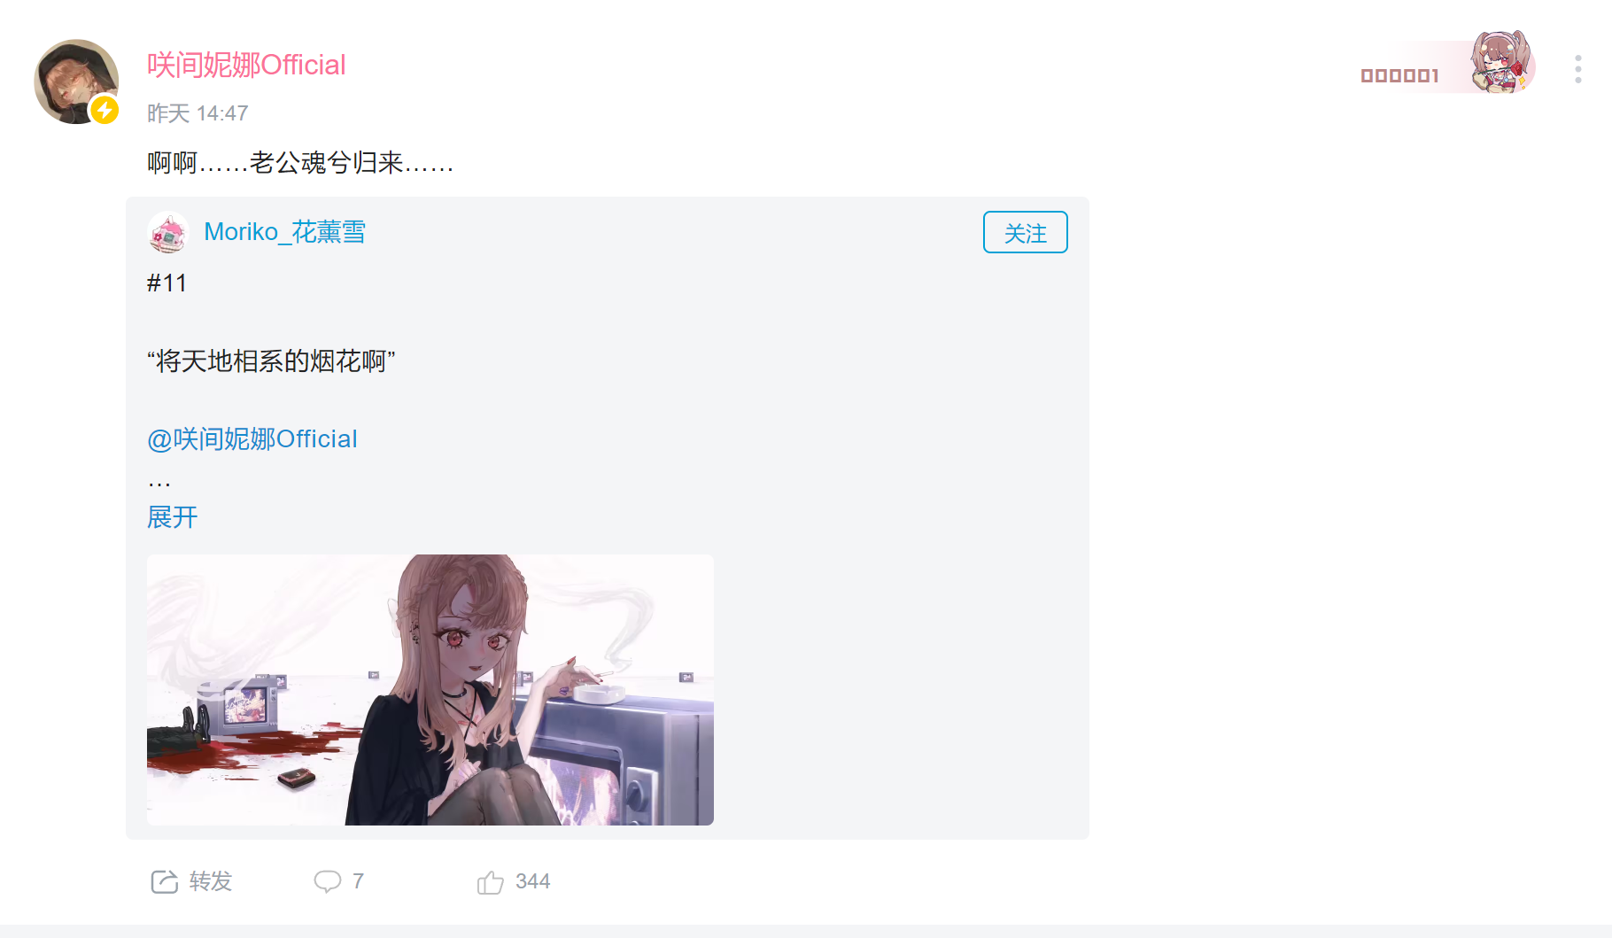Viewport: 1612px width, 938px height.
Task: Open the artwork thumbnail of the girl smoking
Action: [x=430, y=690]
